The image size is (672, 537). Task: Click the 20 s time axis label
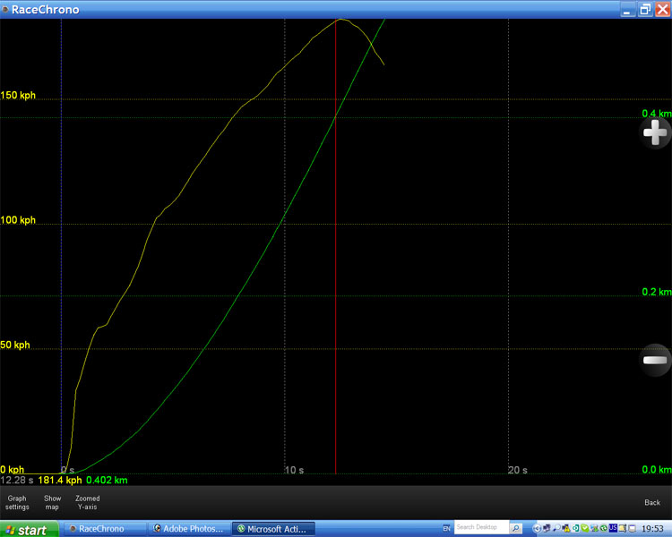point(518,470)
